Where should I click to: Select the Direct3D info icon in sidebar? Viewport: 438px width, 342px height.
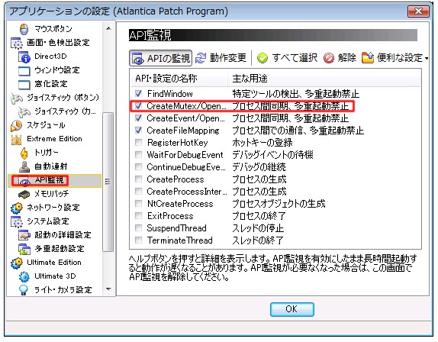(x=24, y=57)
